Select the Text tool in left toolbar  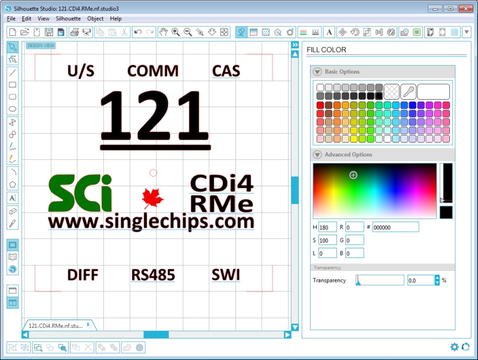click(x=13, y=198)
